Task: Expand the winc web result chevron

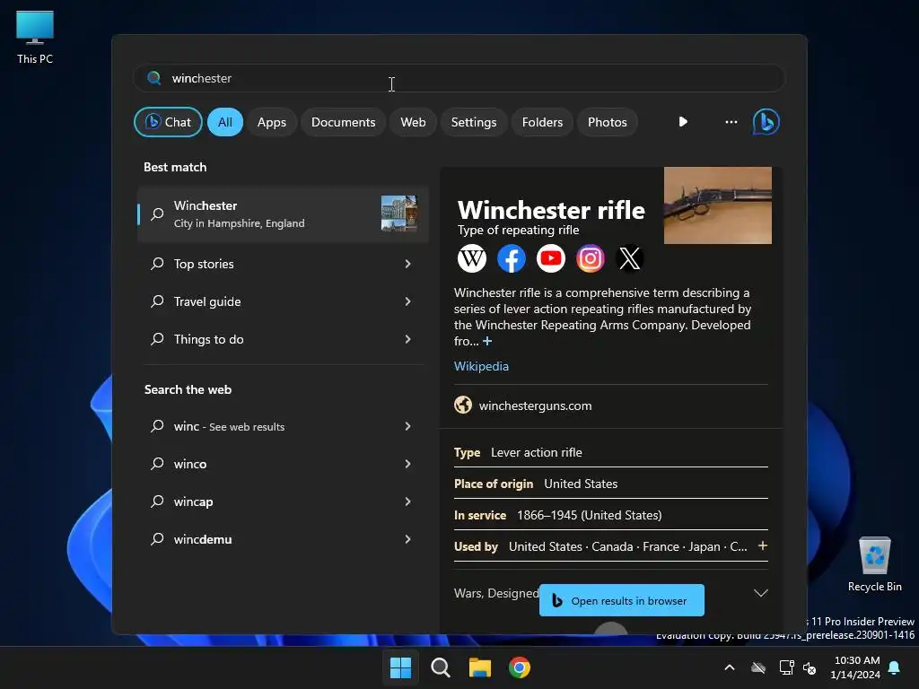Action: tap(408, 426)
